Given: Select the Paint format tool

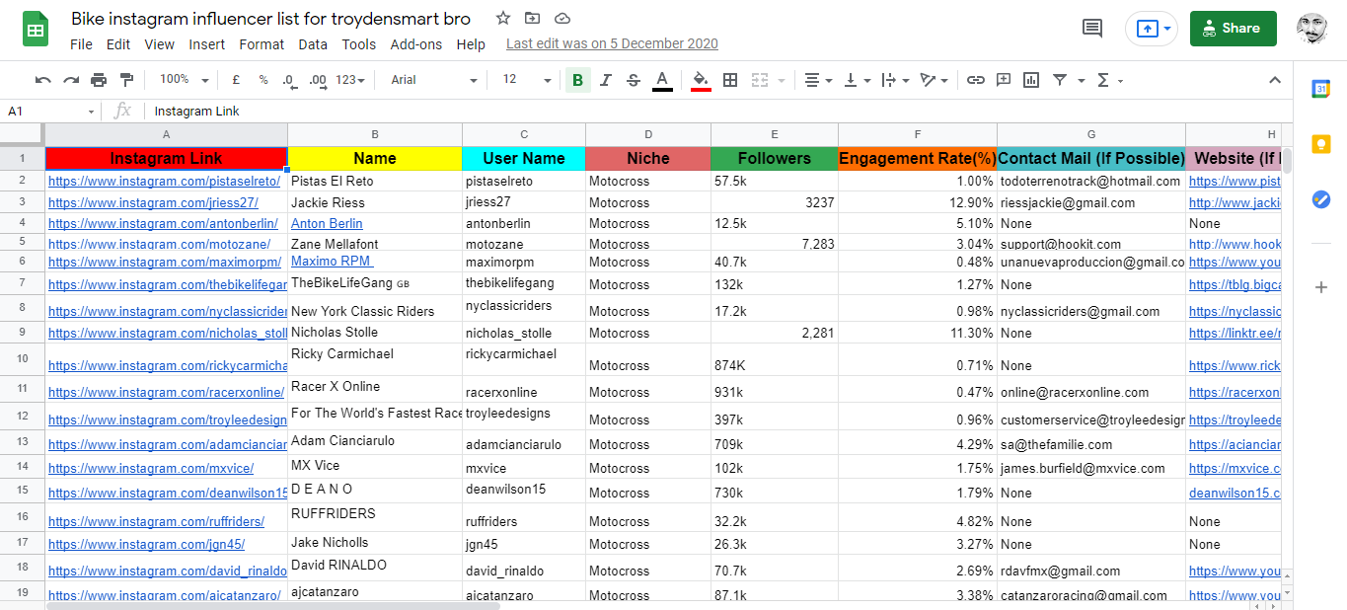Looking at the screenshot, I should point(126,80).
